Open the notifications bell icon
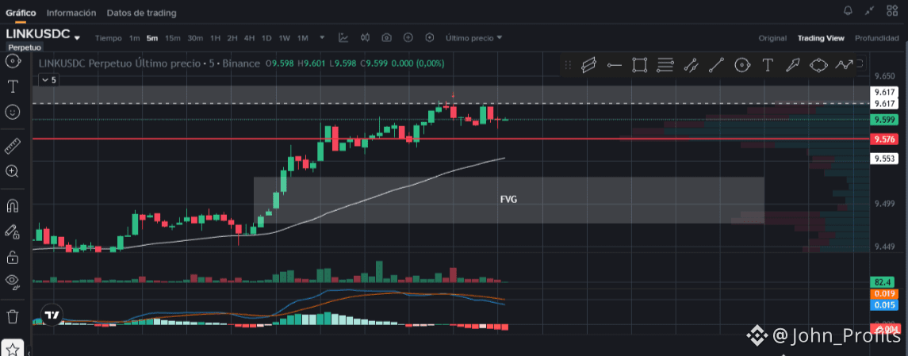 pyautogui.click(x=848, y=10)
